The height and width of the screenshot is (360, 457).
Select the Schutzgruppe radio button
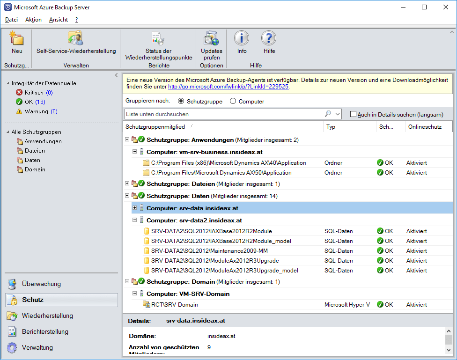pos(181,102)
